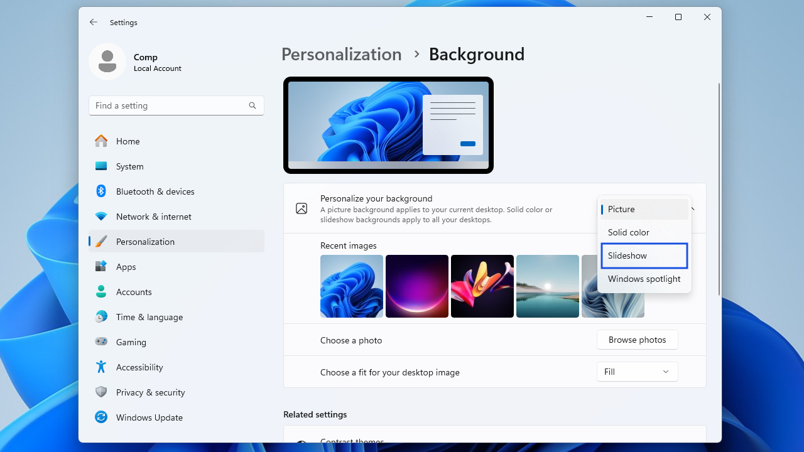Select Solid color option
804x452 pixels.
coord(644,232)
